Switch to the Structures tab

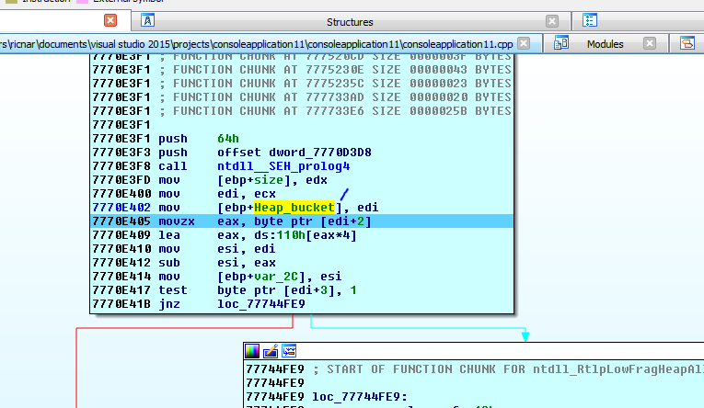tap(350, 21)
